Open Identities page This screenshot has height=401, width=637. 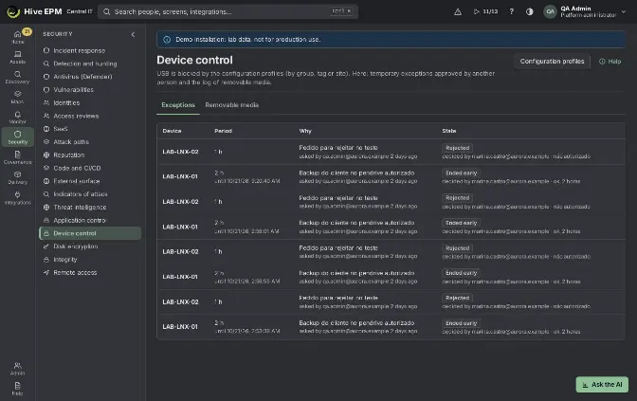tap(90, 102)
